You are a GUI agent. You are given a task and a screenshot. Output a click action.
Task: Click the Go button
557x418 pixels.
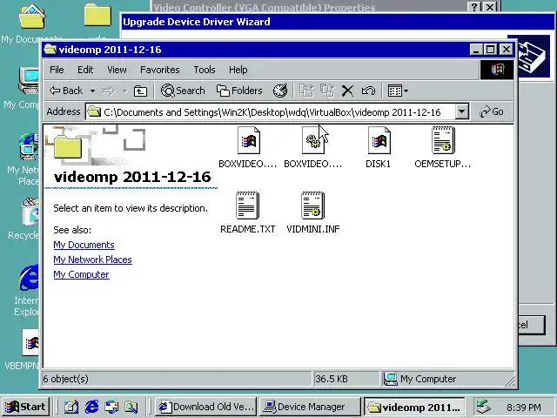point(492,112)
